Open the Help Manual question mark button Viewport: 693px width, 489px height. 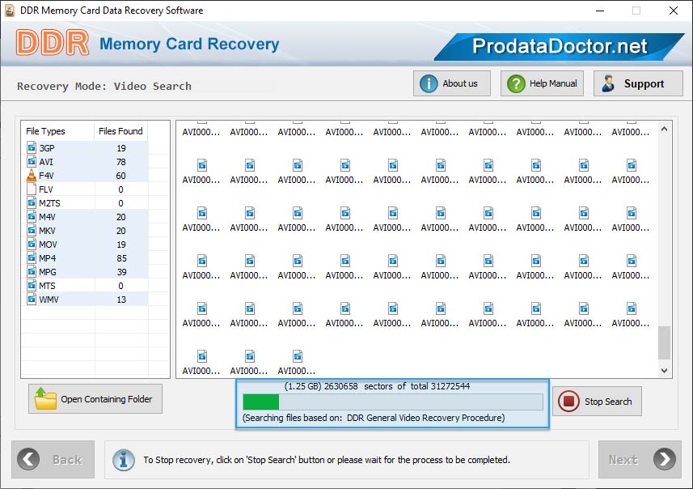[x=542, y=83]
